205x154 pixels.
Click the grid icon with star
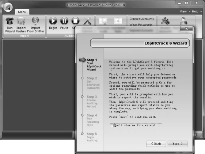[103, 21]
